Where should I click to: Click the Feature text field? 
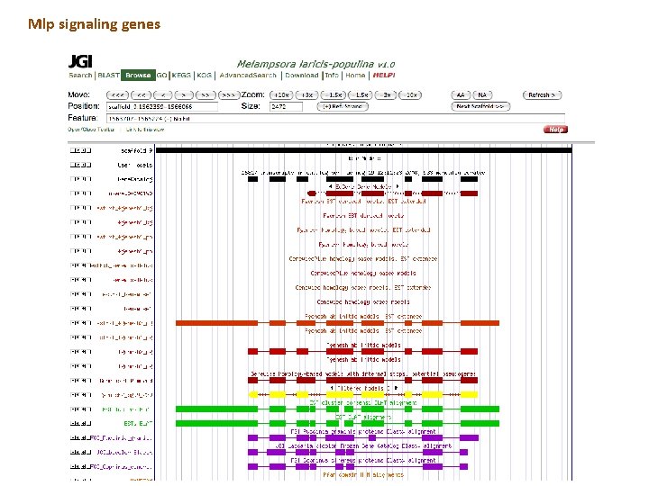[335, 119]
